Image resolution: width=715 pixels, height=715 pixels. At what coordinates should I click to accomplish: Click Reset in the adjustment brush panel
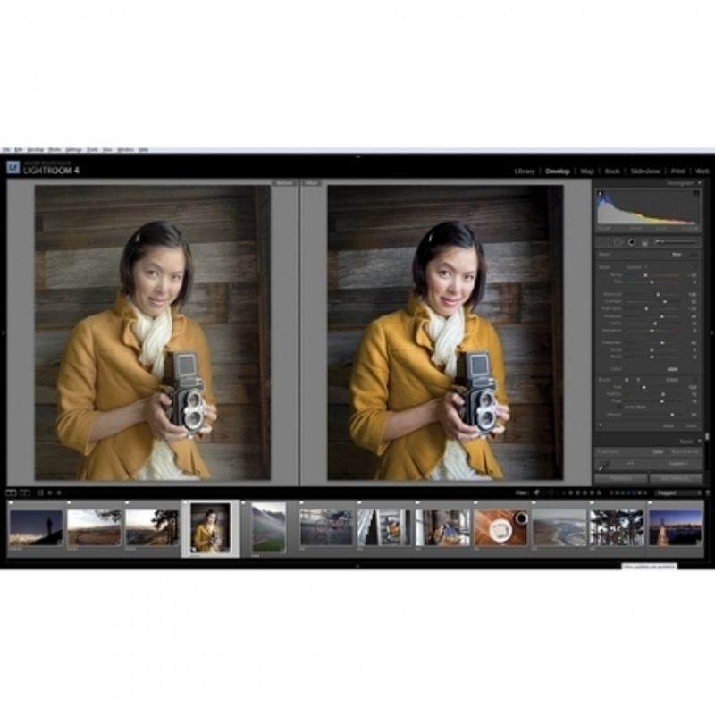668,425
